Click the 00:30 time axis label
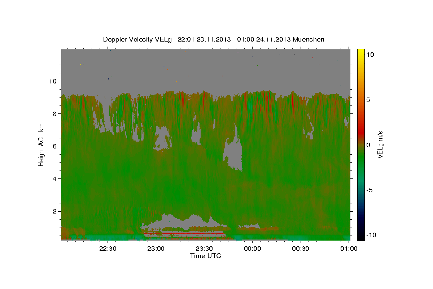Viewport: 433px width, 289px height. pos(301,249)
